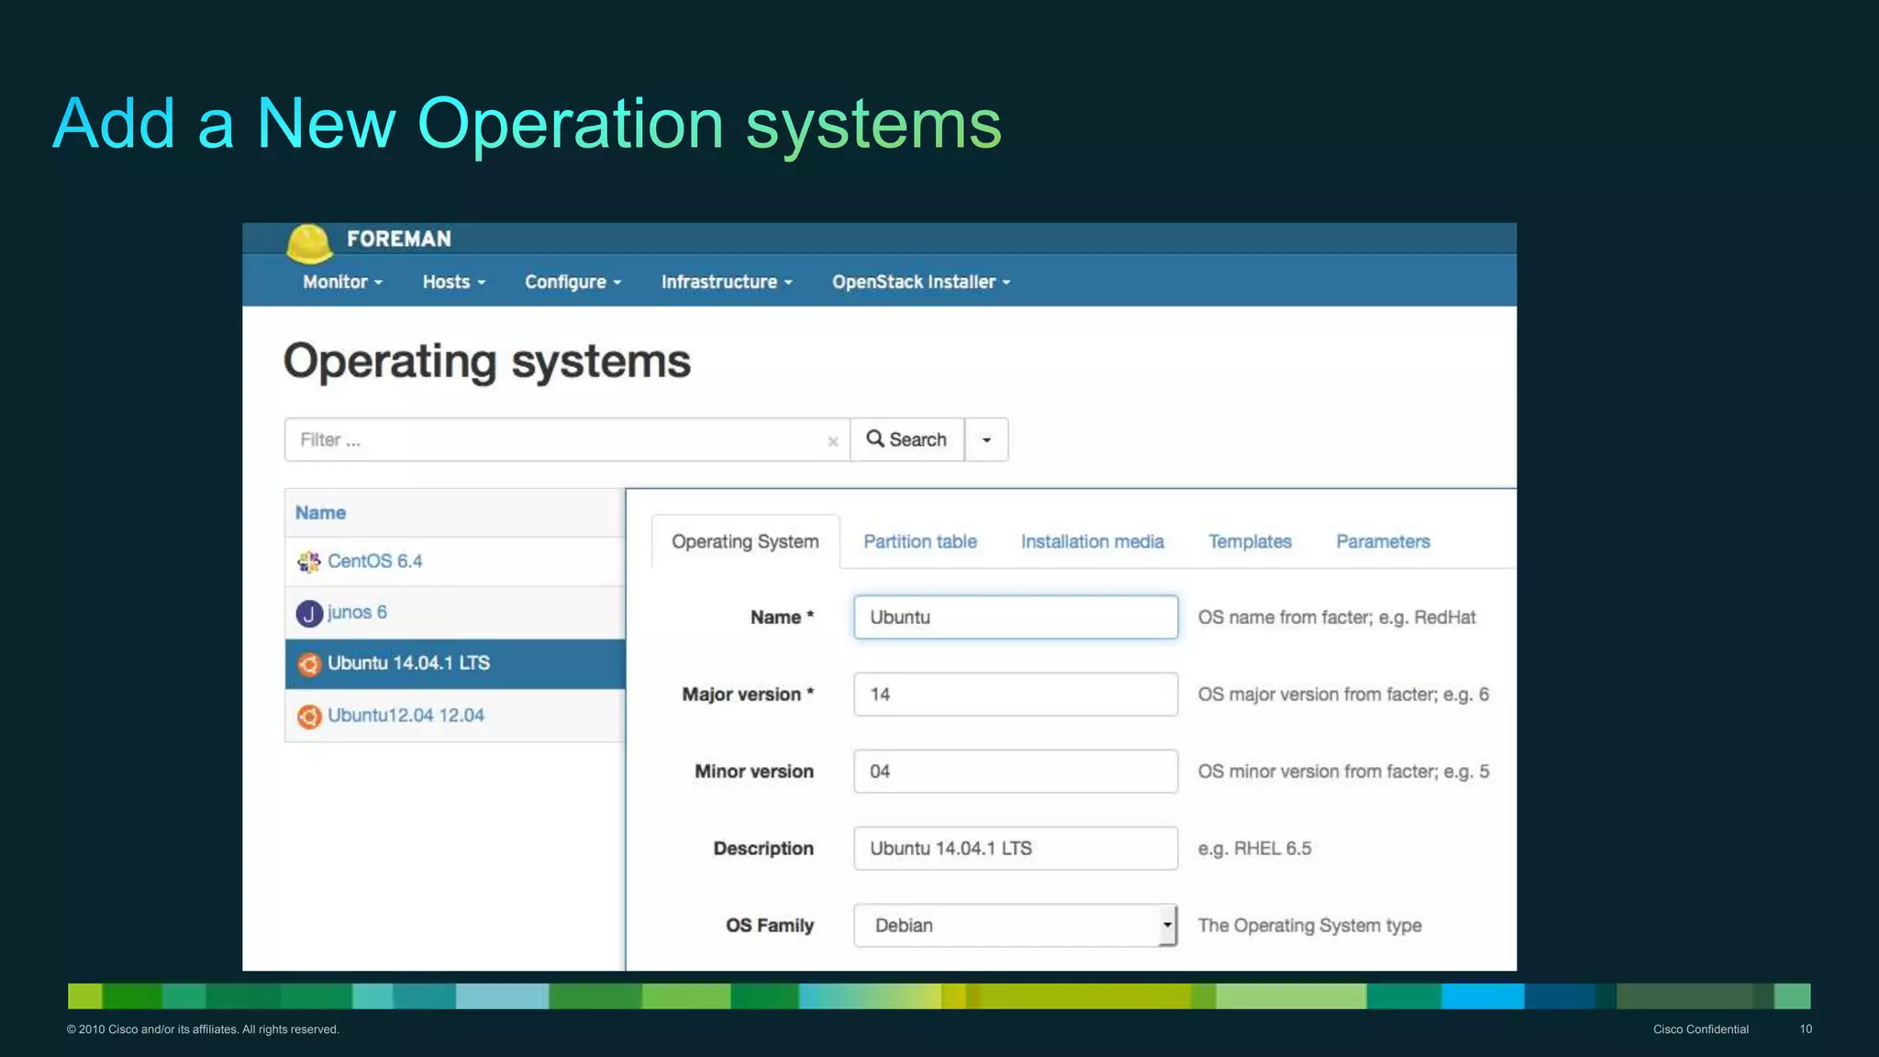1879x1057 pixels.
Task: Click the CentOS logo icon
Action: tap(308, 562)
